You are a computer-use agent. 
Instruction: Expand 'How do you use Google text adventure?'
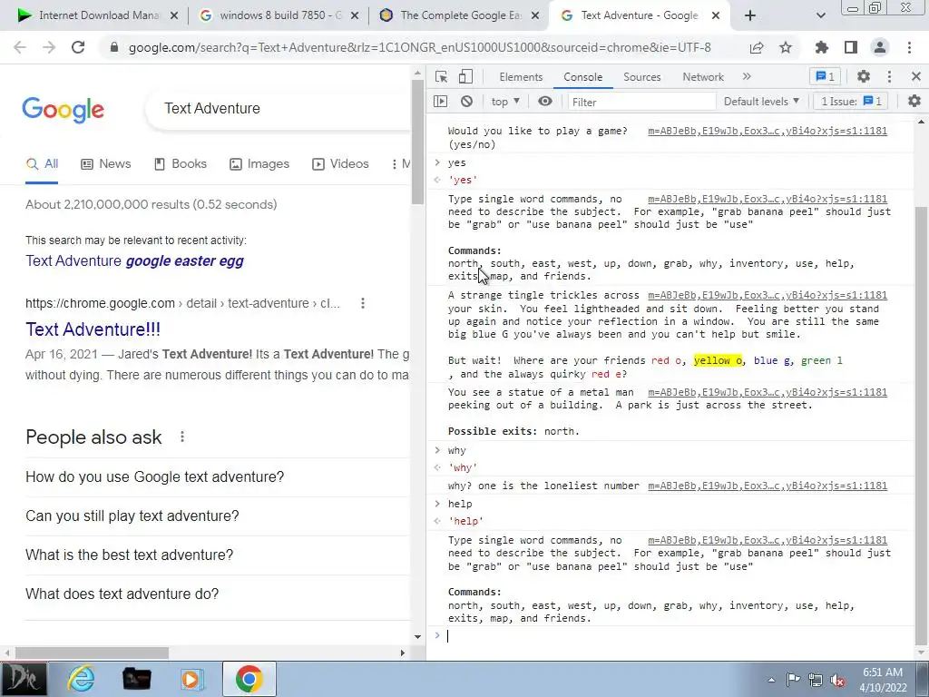[218, 477]
